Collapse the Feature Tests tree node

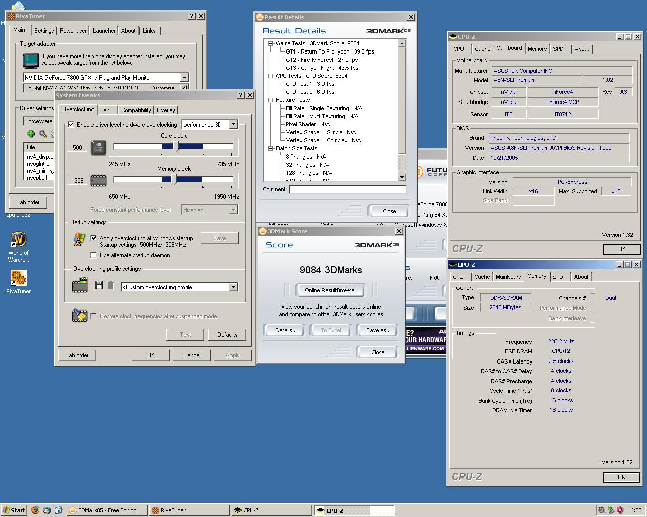[271, 100]
